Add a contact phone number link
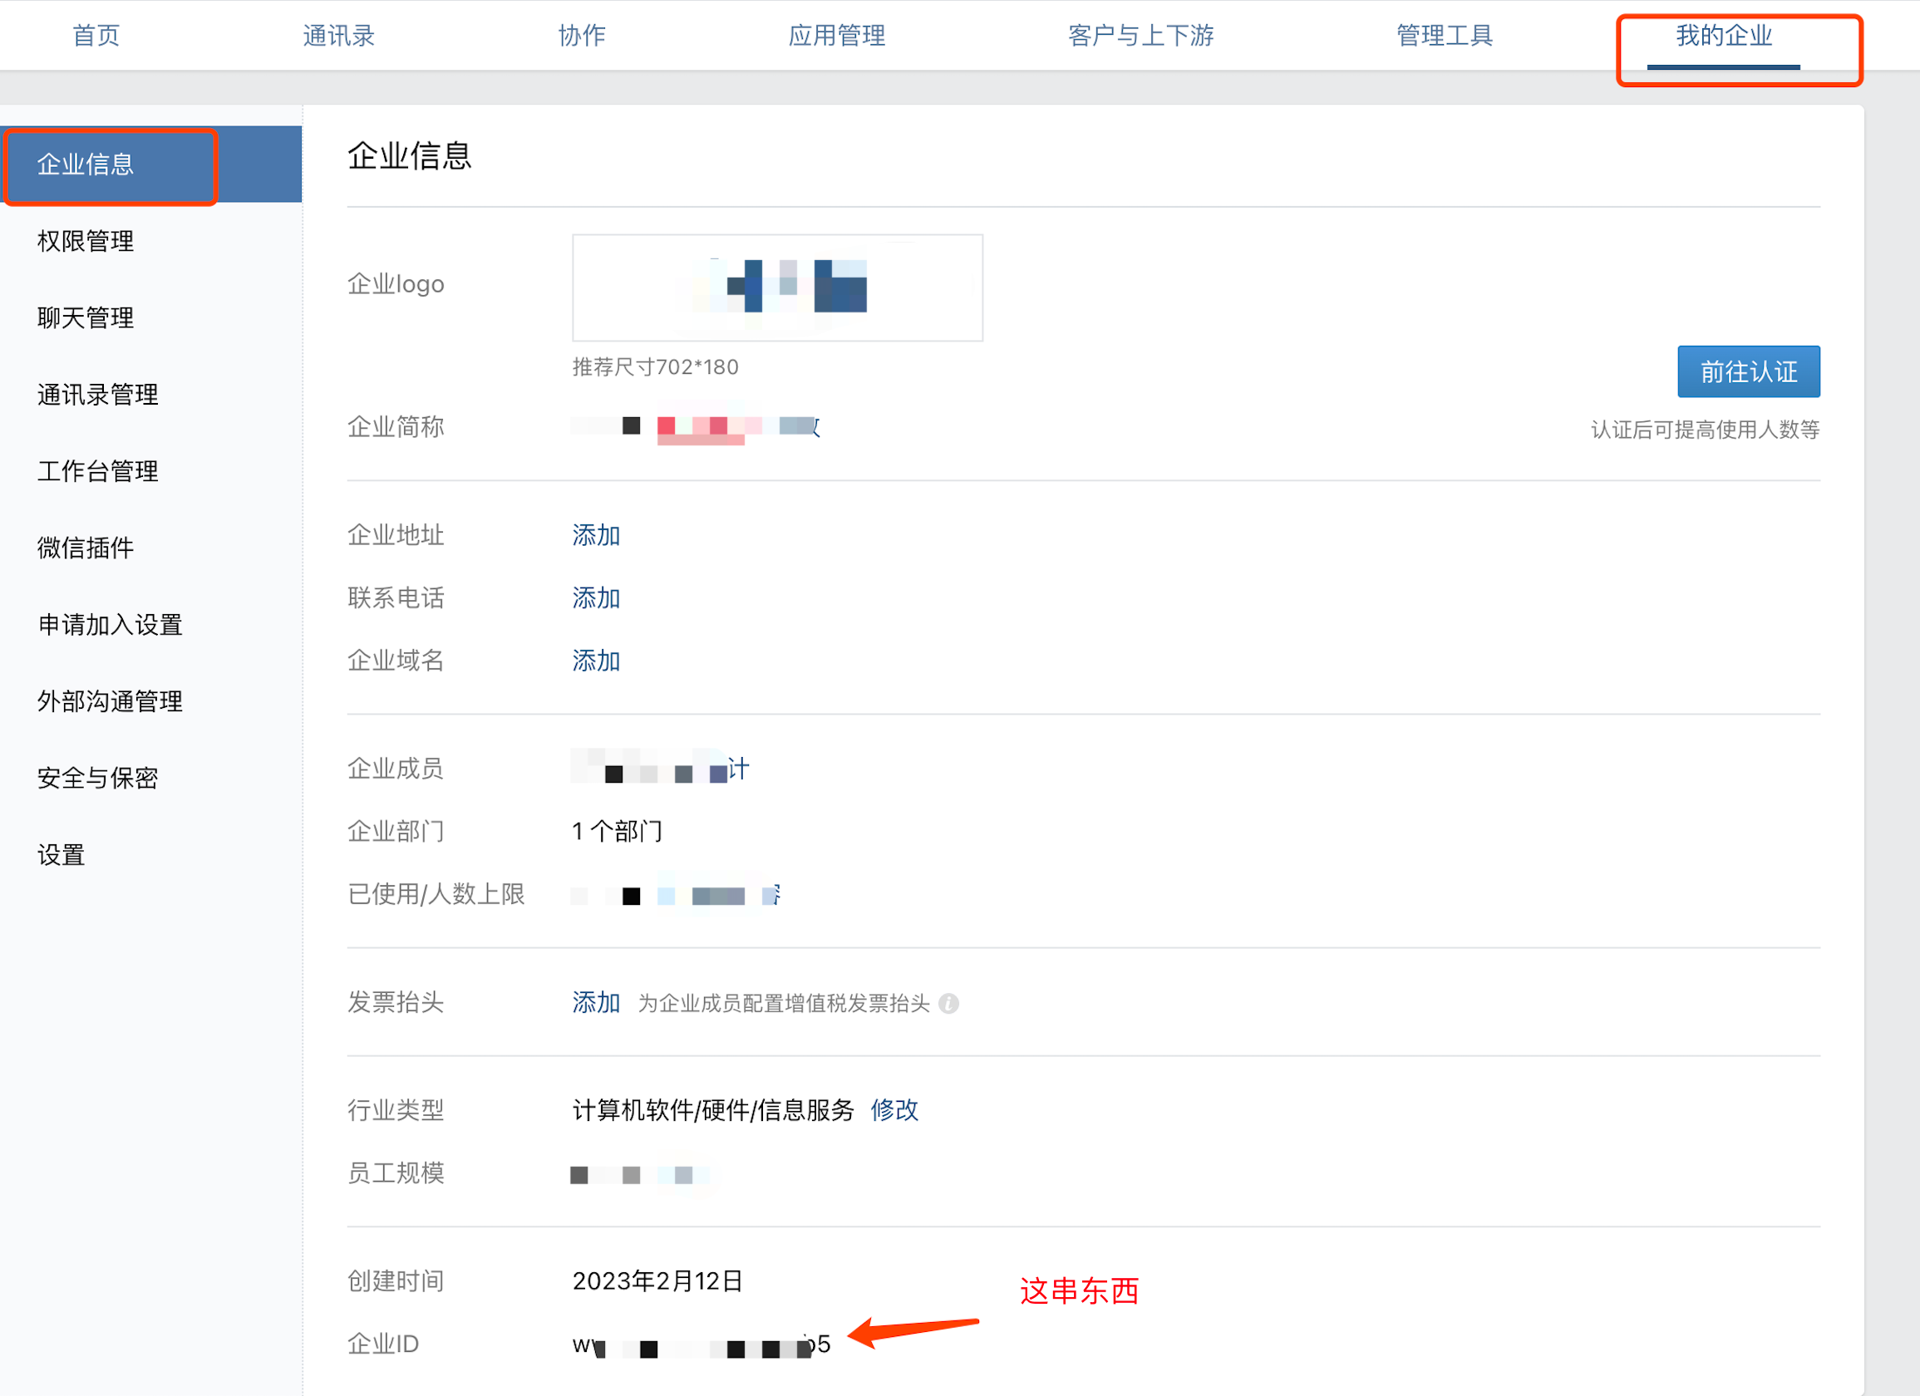Viewport: 1920px width, 1396px height. tap(596, 597)
